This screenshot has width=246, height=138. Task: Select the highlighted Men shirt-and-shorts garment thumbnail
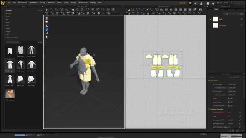[10, 65]
